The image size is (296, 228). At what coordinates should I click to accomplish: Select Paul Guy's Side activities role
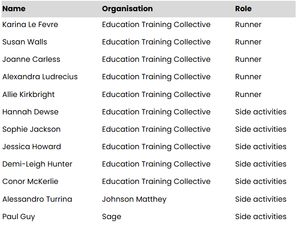tap(260, 216)
